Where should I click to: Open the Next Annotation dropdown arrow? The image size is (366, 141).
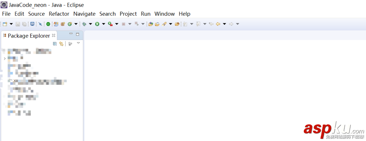192,24
